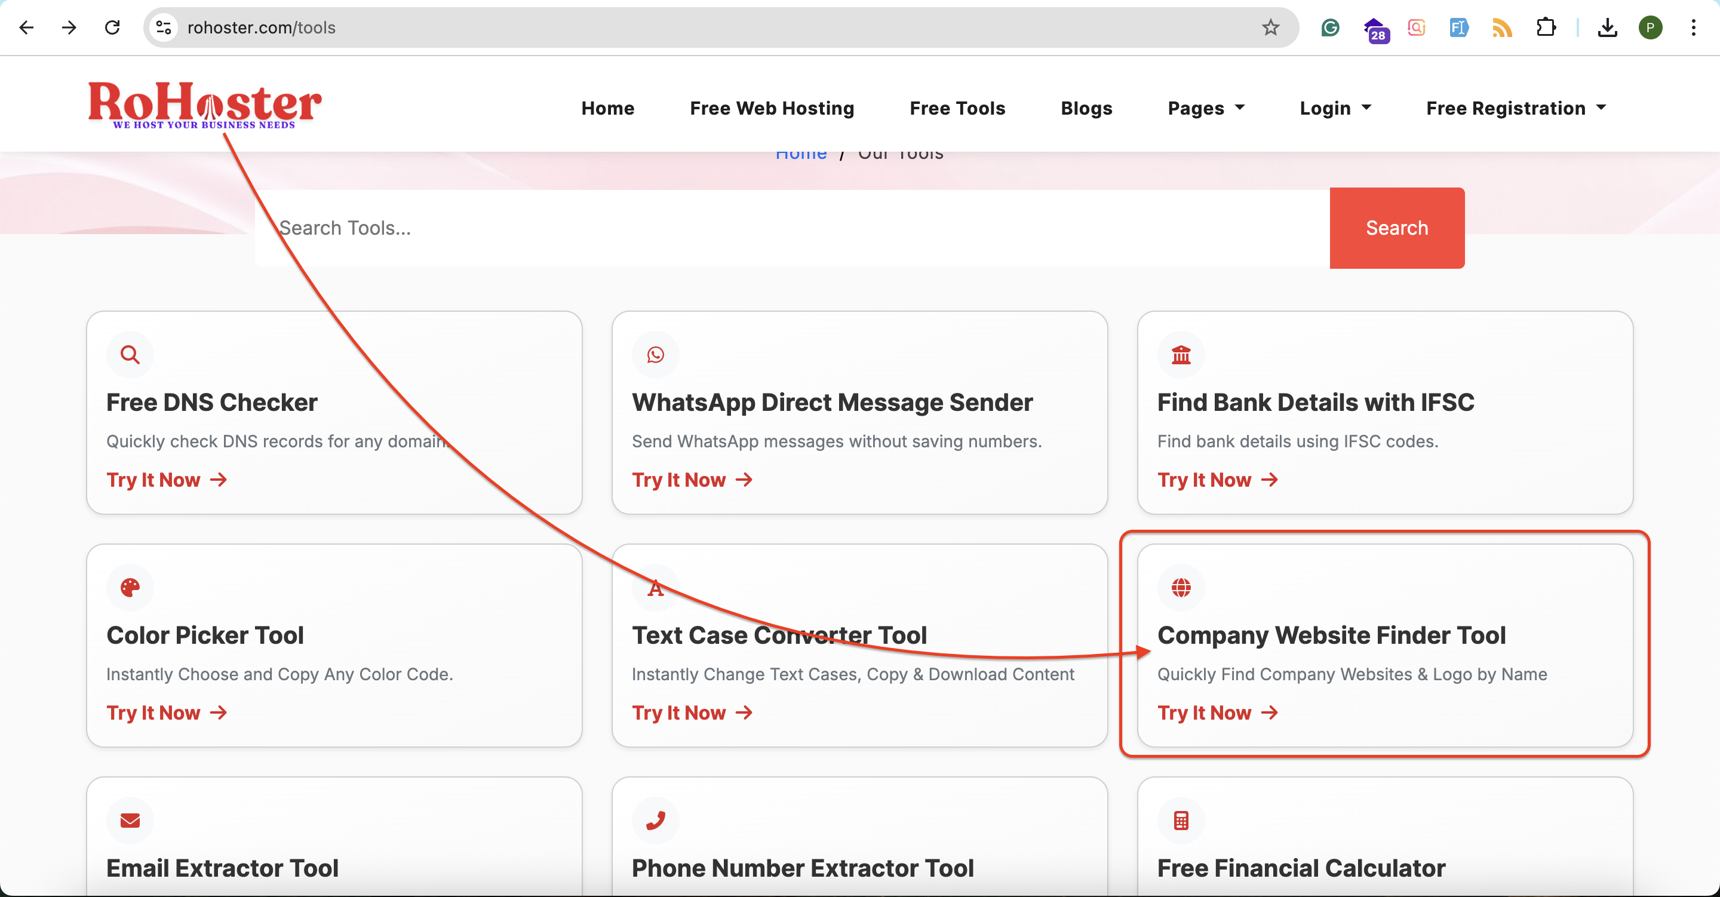
Task: Expand the Free Registration dropdown
Action: click(1516, 108)
